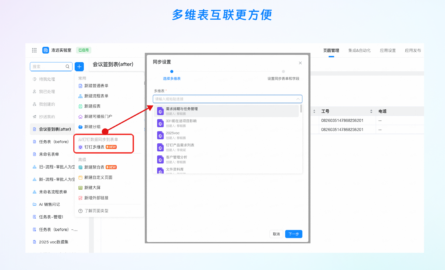The width and height of the screenshot is (445, 270).
Task: Click the 设置同步表单和字段 step label
Action: click(x=283, y=79)
